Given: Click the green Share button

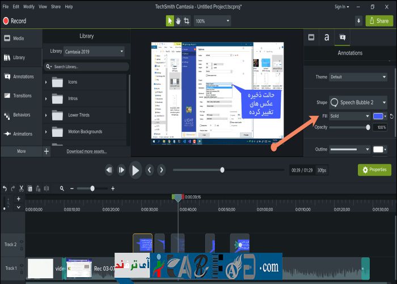Looking at the screenshot, I should click(x=379, y=21).
